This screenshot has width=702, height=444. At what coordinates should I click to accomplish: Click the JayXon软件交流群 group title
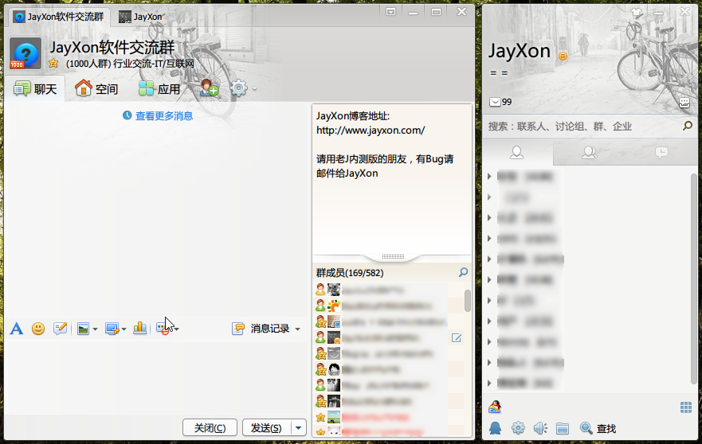tap(112, 48)
